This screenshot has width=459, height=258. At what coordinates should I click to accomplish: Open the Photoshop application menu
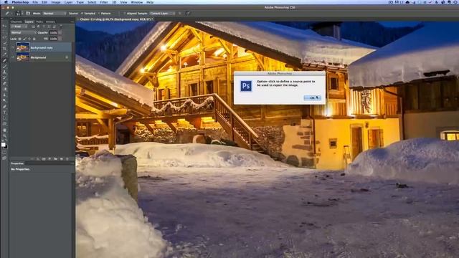pyautogui.click(x=20, y=2)
